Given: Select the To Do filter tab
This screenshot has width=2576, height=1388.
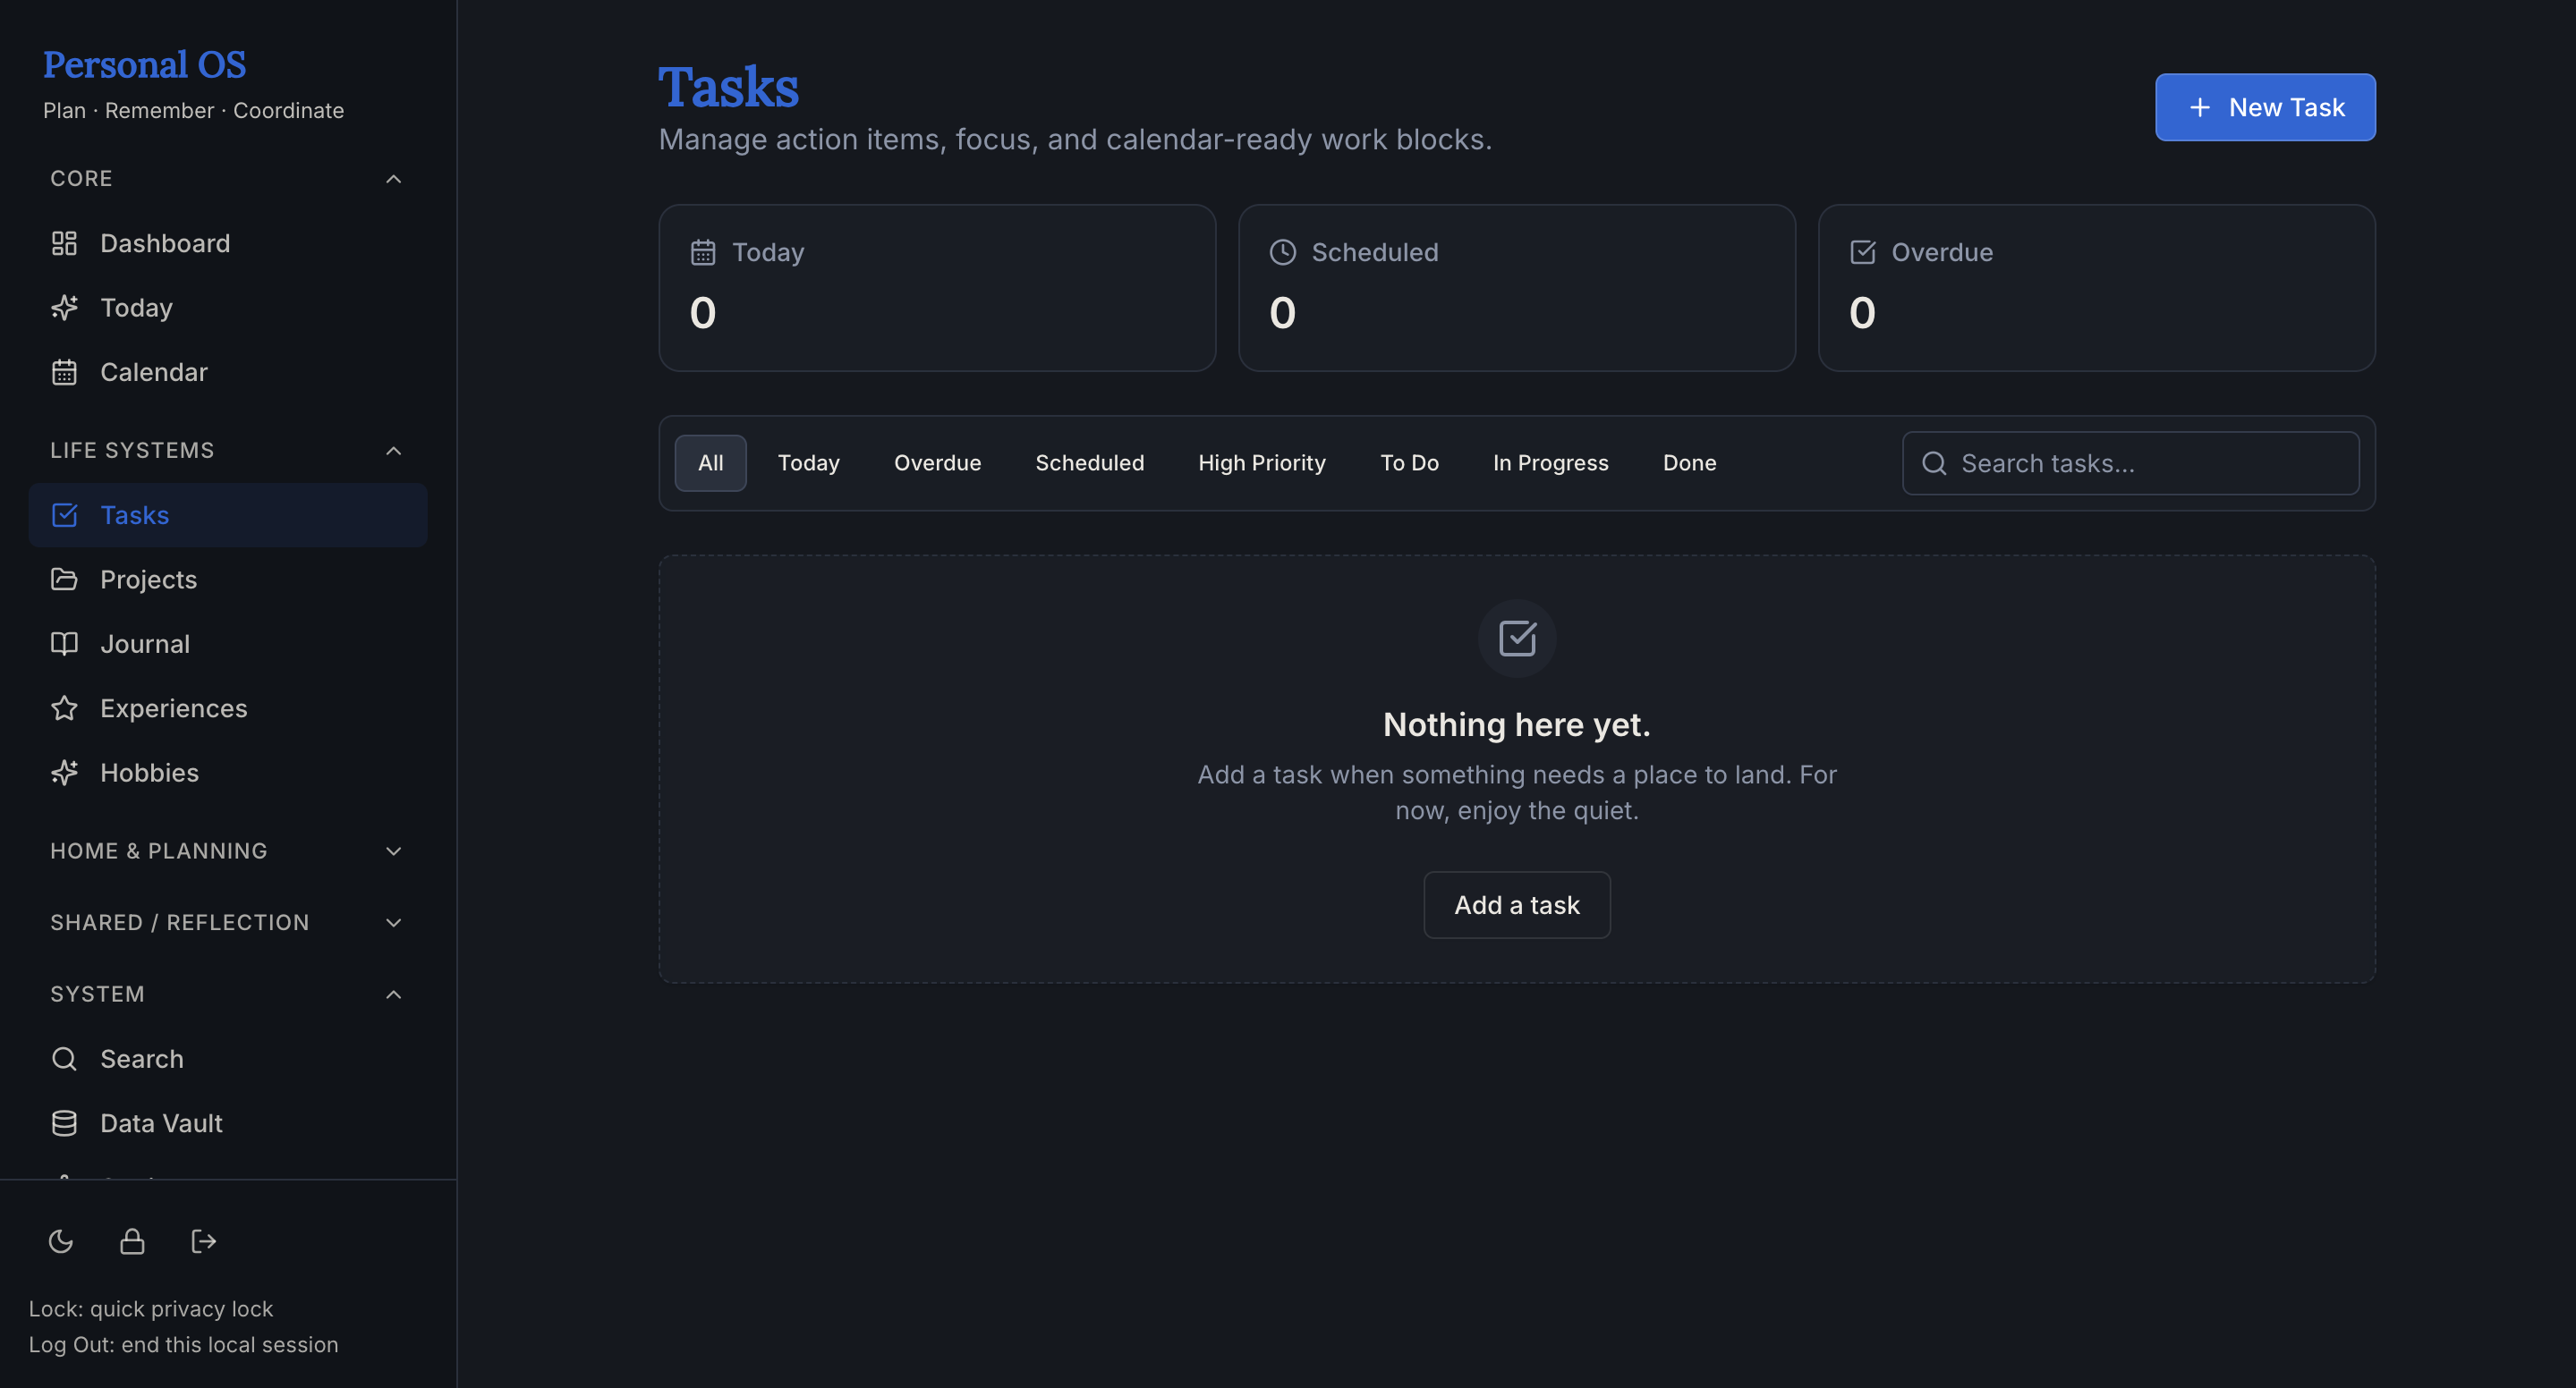Looking at the screenshot, I should [x=1409, y=462].
